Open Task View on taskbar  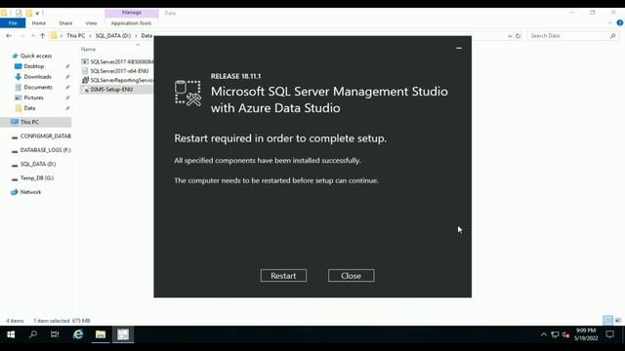[x=55, y=334]
